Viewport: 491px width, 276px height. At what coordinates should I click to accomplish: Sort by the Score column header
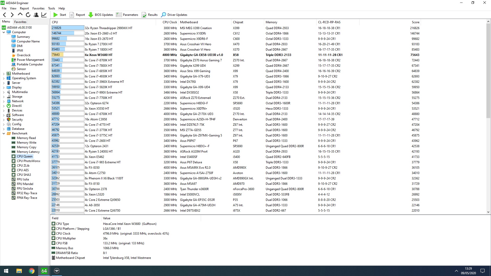415,22
